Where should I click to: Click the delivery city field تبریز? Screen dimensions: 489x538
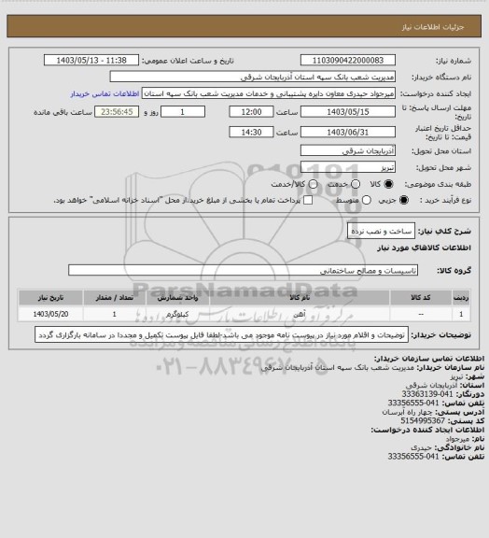pyautogui.click(x=348, y=167)
